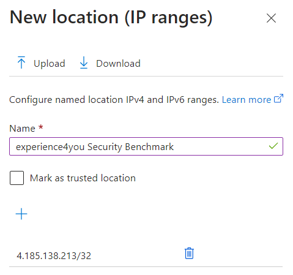
Task: Close the New location panel
Action: click(271, 18)
